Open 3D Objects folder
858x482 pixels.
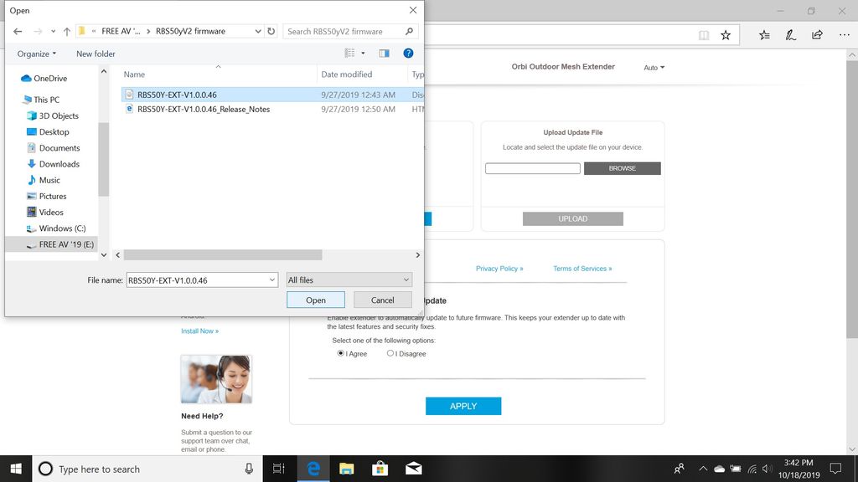tap(53, 115)
